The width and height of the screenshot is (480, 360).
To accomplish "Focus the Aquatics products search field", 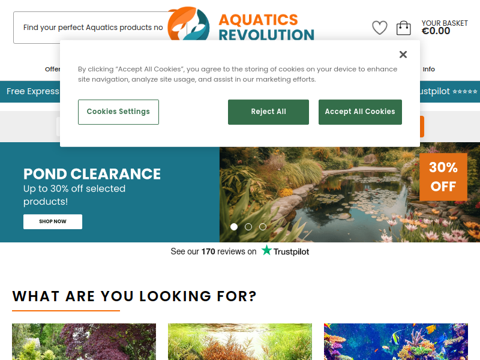I will coord(92,28).
